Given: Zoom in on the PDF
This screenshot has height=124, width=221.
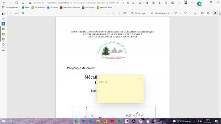Looking at the screenshot, I should tap(113, 13).
